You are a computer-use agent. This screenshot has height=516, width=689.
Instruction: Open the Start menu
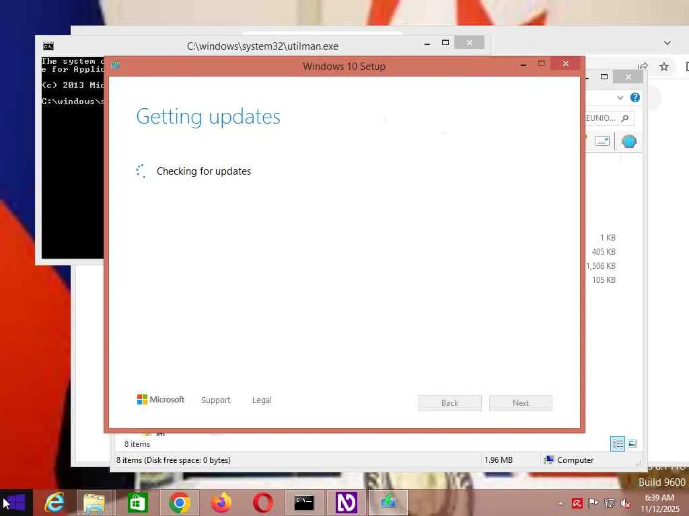[15, 503]
